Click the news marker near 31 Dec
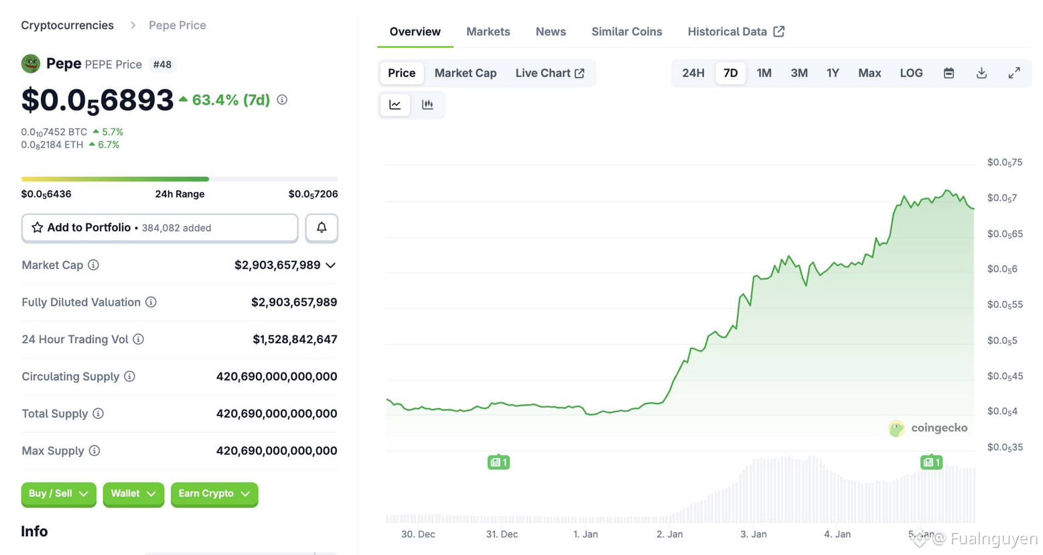 pyautogui.click(x=498, y=462)
